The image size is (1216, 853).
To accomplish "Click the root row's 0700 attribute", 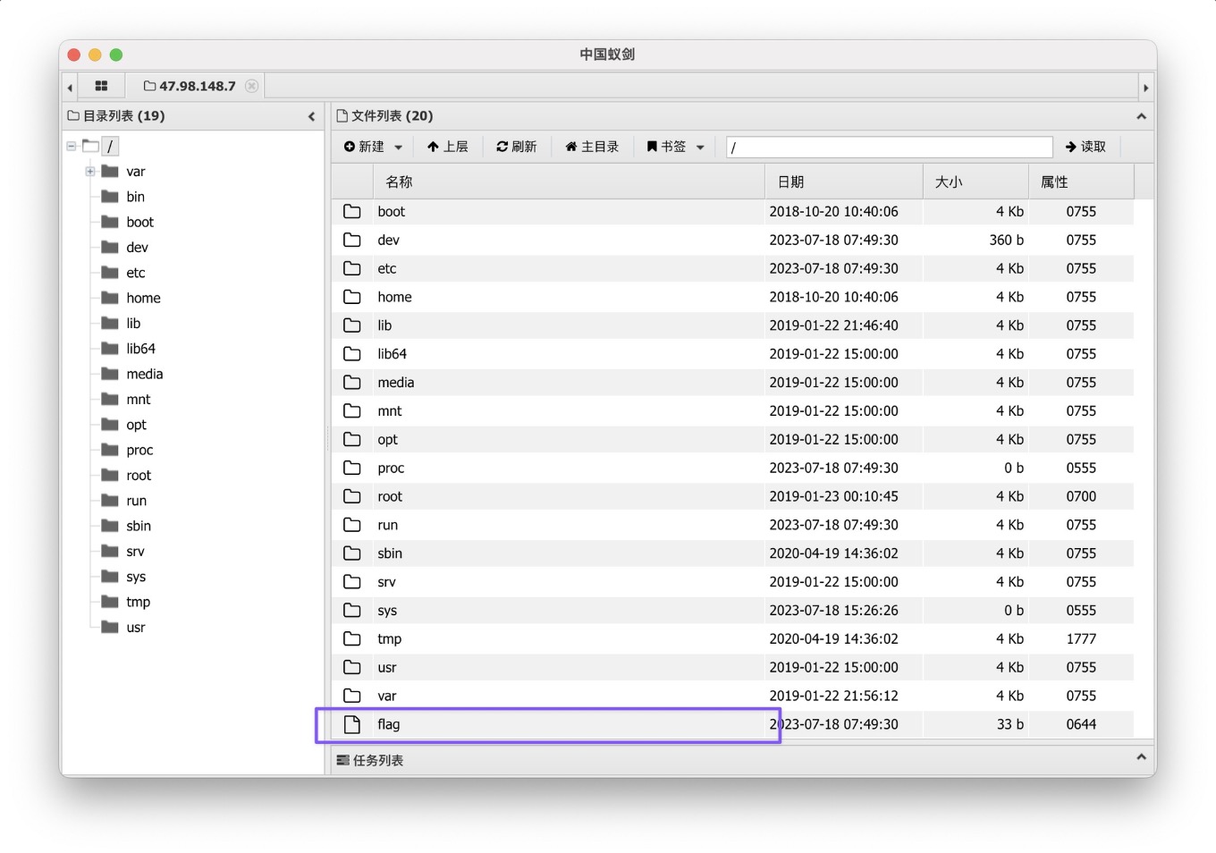I will pos(1081,496).
